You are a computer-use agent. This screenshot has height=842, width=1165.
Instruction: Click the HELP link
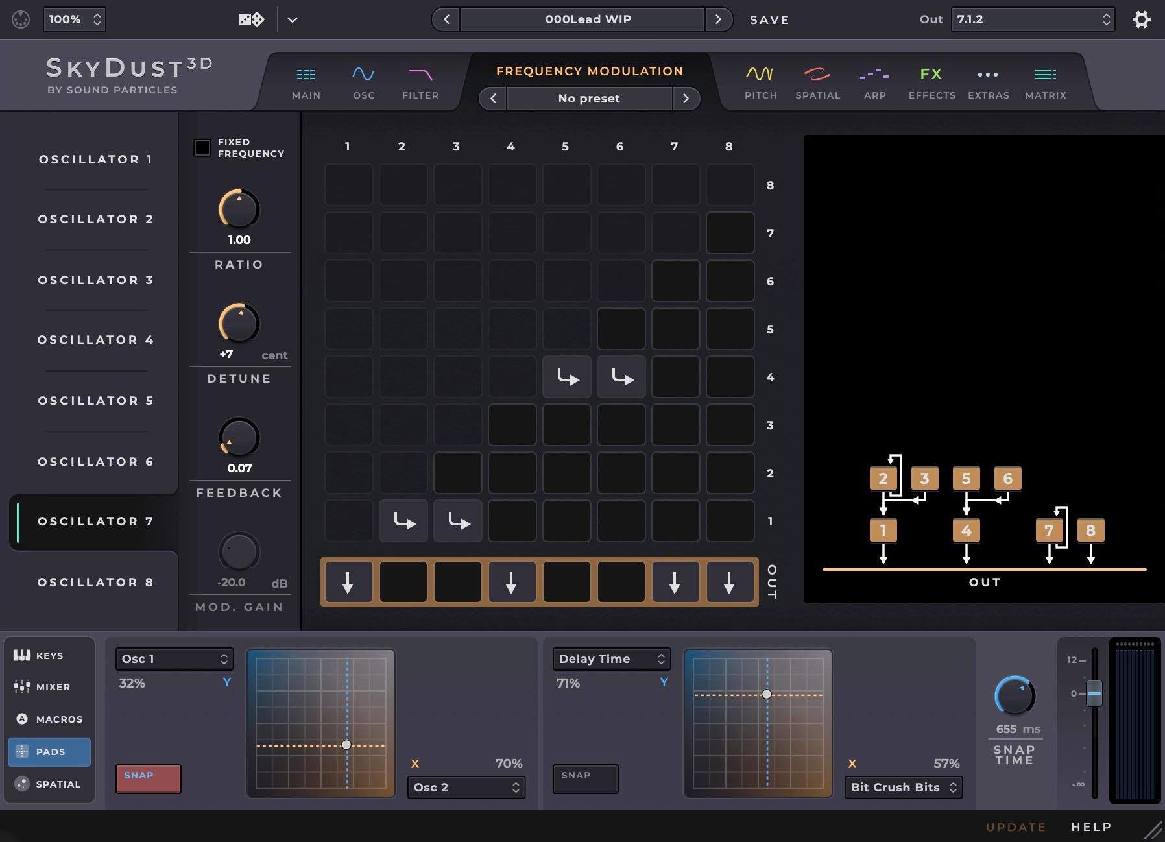[1089, 826]
